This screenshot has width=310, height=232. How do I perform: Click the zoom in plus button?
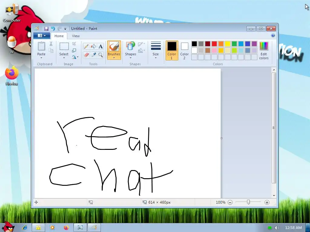(267, 202)
